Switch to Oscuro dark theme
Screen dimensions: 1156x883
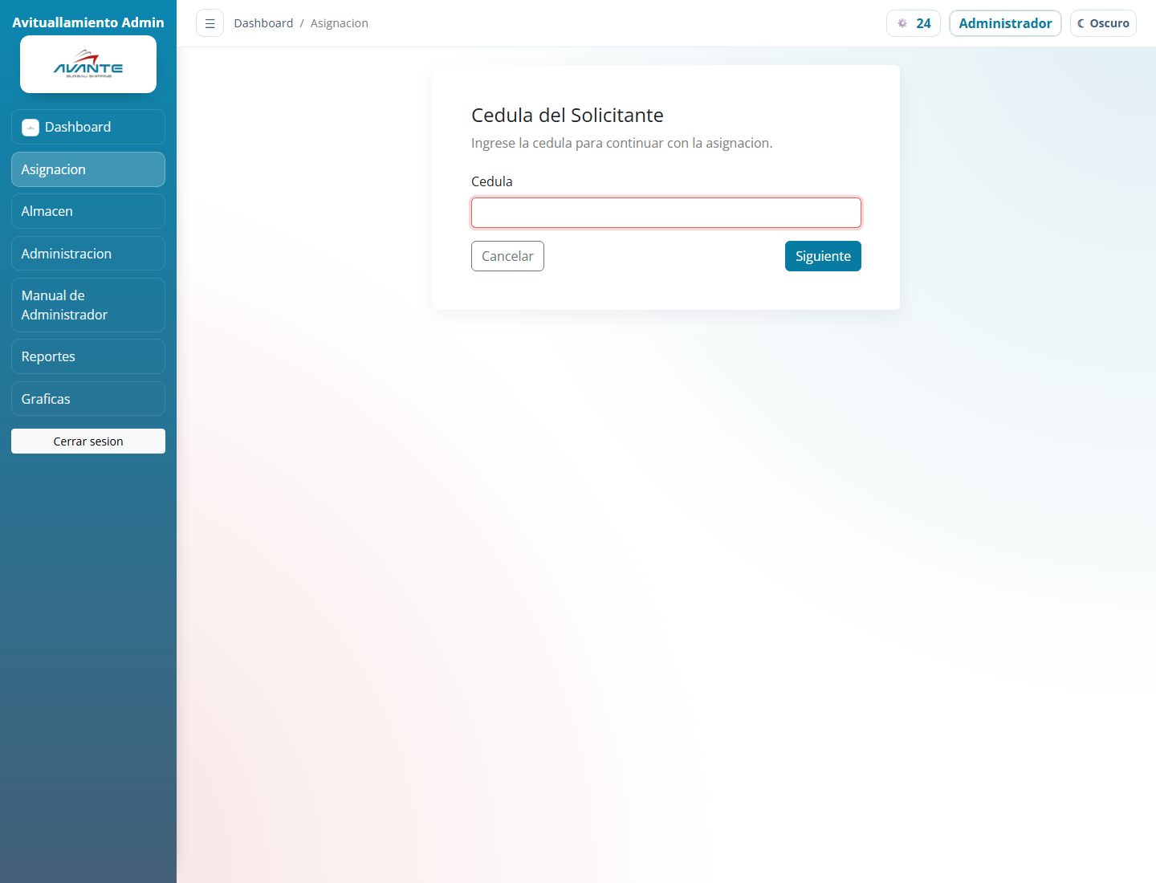1103,23
